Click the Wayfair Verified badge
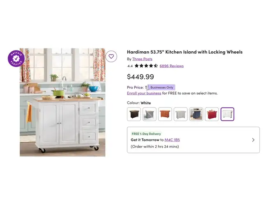Image resolution: width=263 pixels, height=203 pixels. pyautogui.click(x=16, y=58)
